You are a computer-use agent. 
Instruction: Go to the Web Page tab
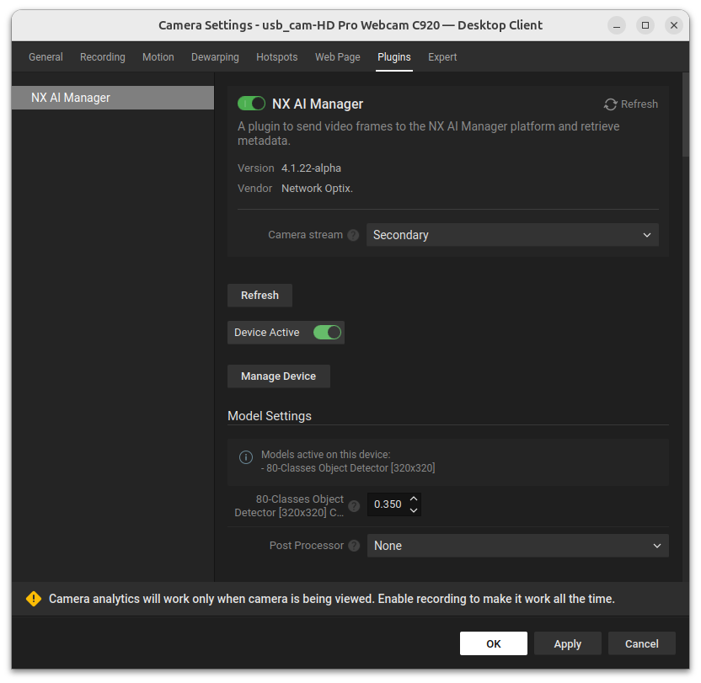click(338, 57)
